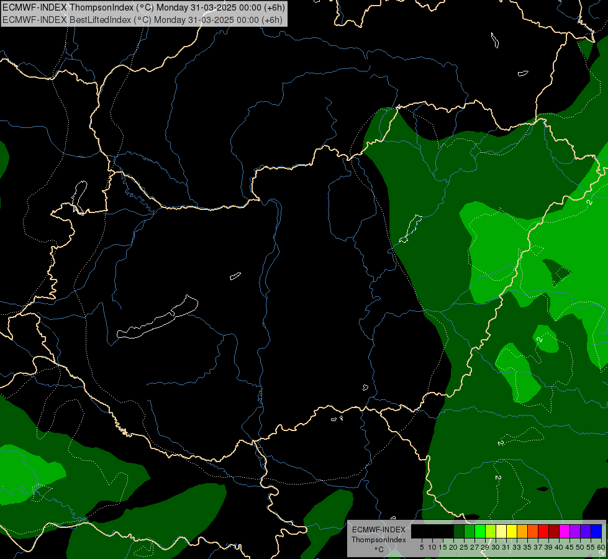The image size is (608, 559).
Task: Select the medium green 25–27 legend swatch
Action: pos(470,531)
